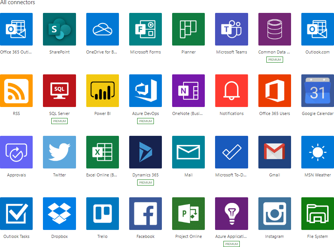This screenshot has width=334, height=247.
Task: Click the "RSS" text label
Action: pos(16,113)
